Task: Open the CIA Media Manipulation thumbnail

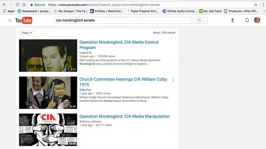Action: coord(48,130)
